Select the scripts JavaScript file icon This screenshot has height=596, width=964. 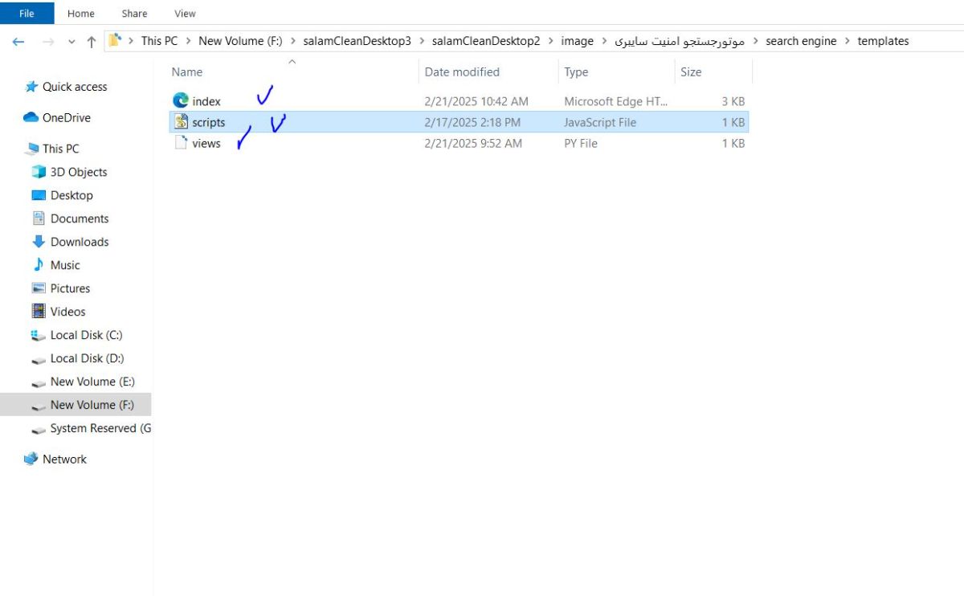click(181, 122)
